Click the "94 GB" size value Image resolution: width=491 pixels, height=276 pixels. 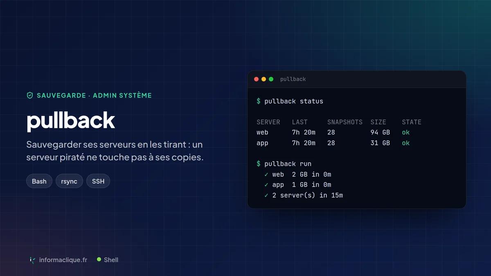[380, 132]
